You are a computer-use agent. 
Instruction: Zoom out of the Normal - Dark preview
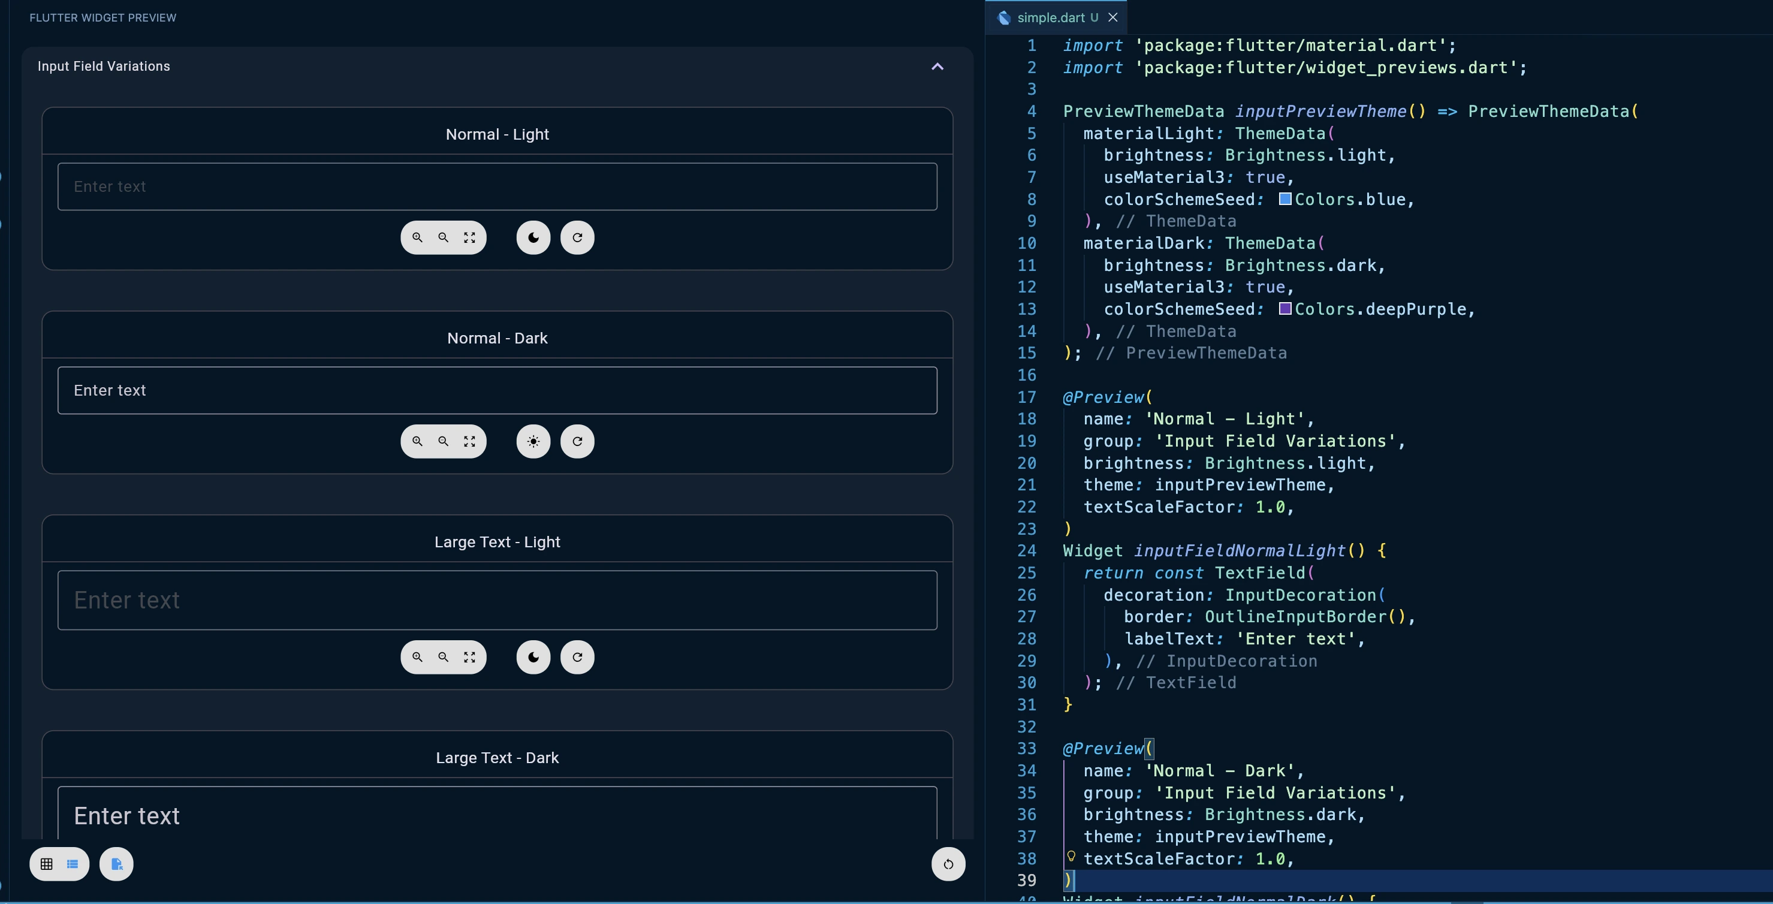pos(442,441)
